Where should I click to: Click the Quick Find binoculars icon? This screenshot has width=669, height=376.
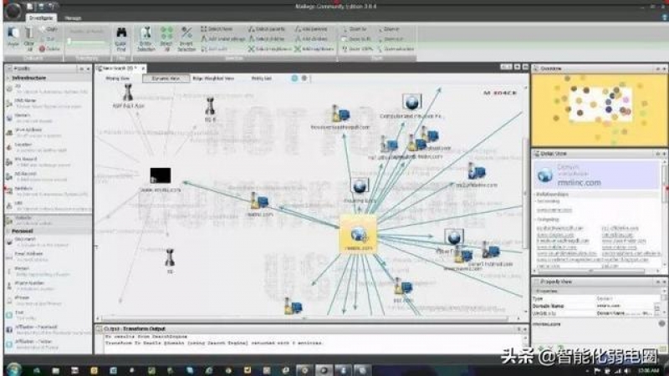click(121, 36)
